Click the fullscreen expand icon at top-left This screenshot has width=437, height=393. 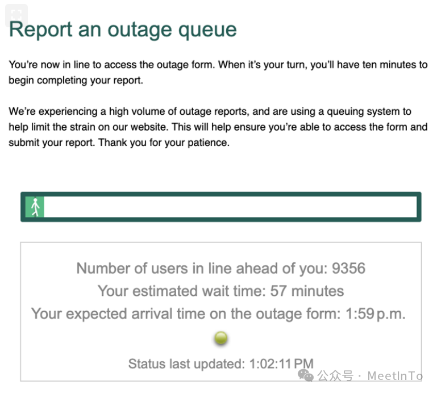(16, 15)
